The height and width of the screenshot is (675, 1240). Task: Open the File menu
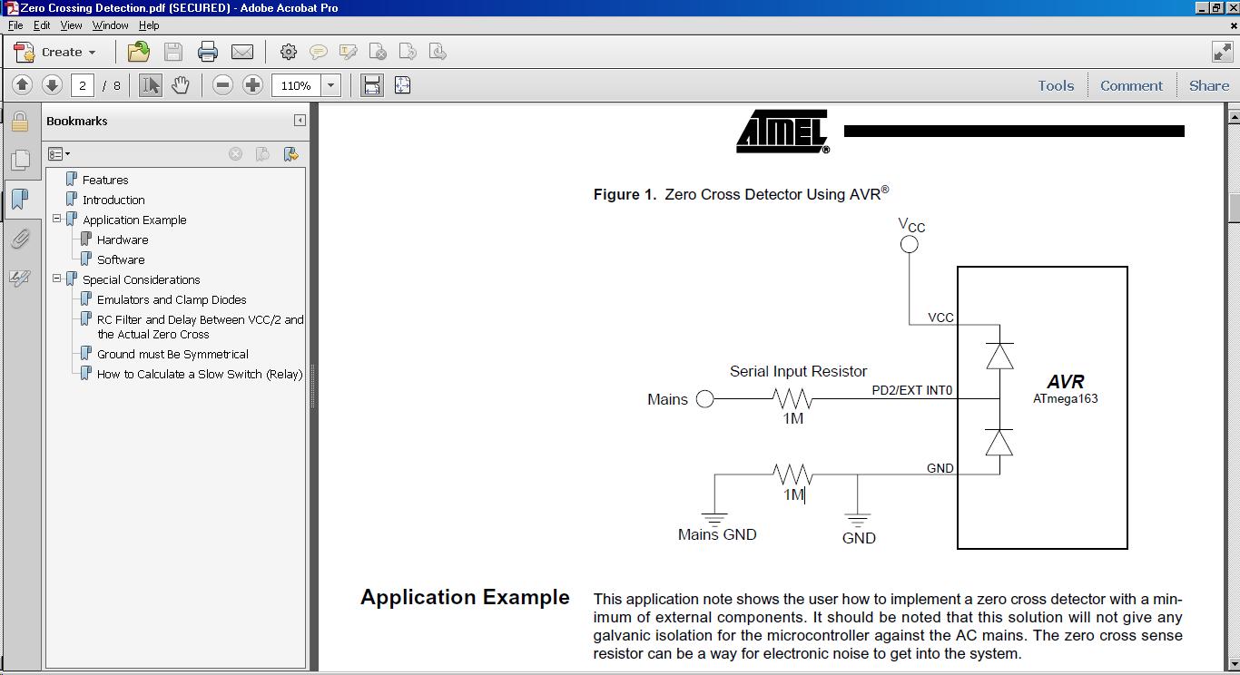coord(15,25)
